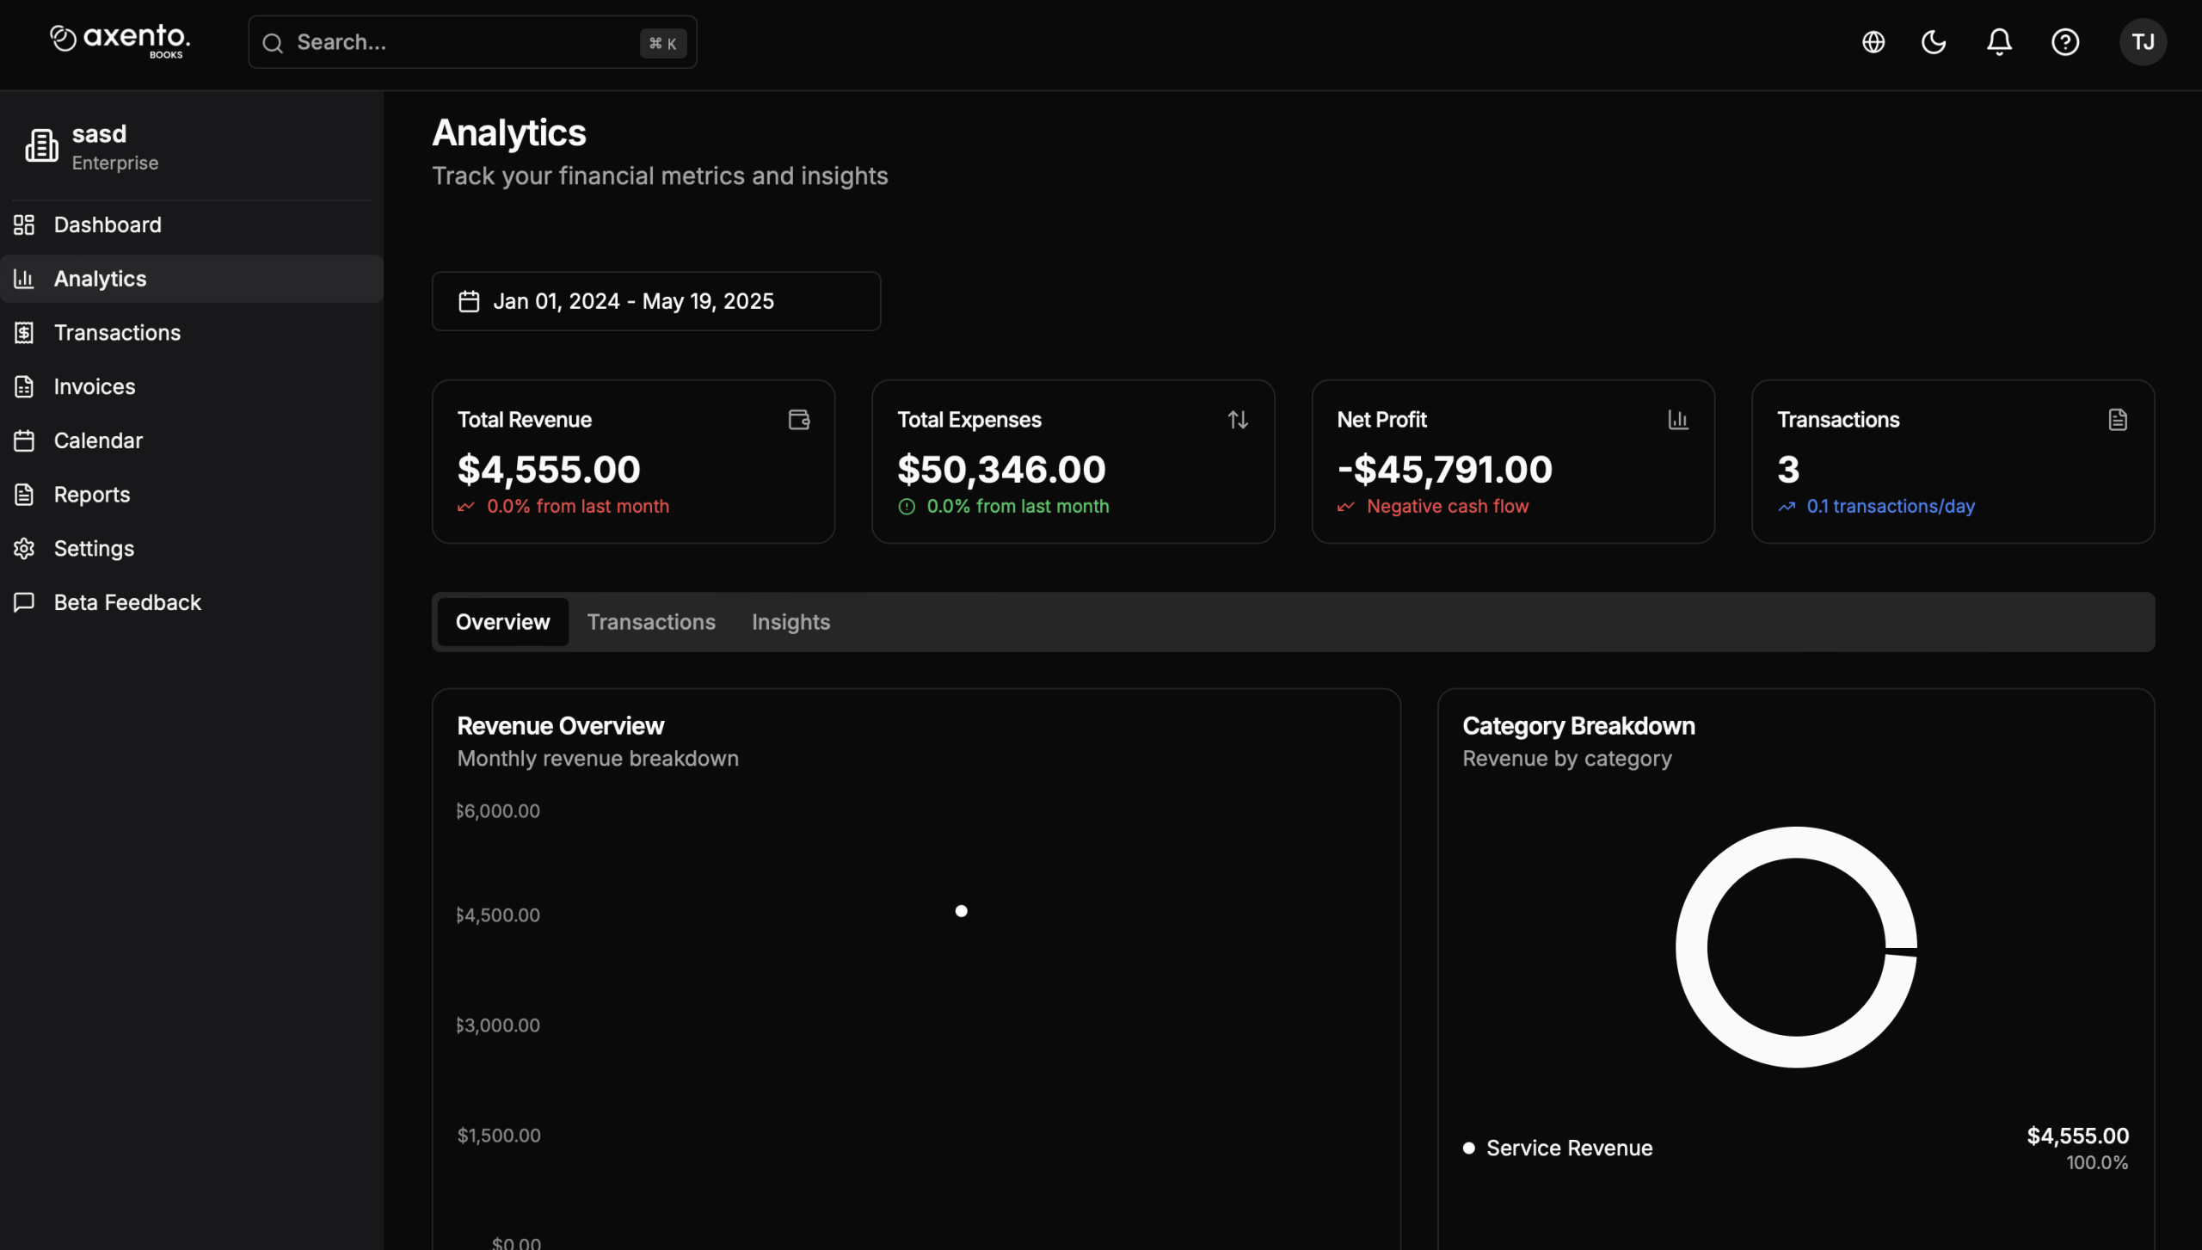Click the Service Revenue legend label
This screenshot has width=2202, height=1250.
point(1569,1148)
